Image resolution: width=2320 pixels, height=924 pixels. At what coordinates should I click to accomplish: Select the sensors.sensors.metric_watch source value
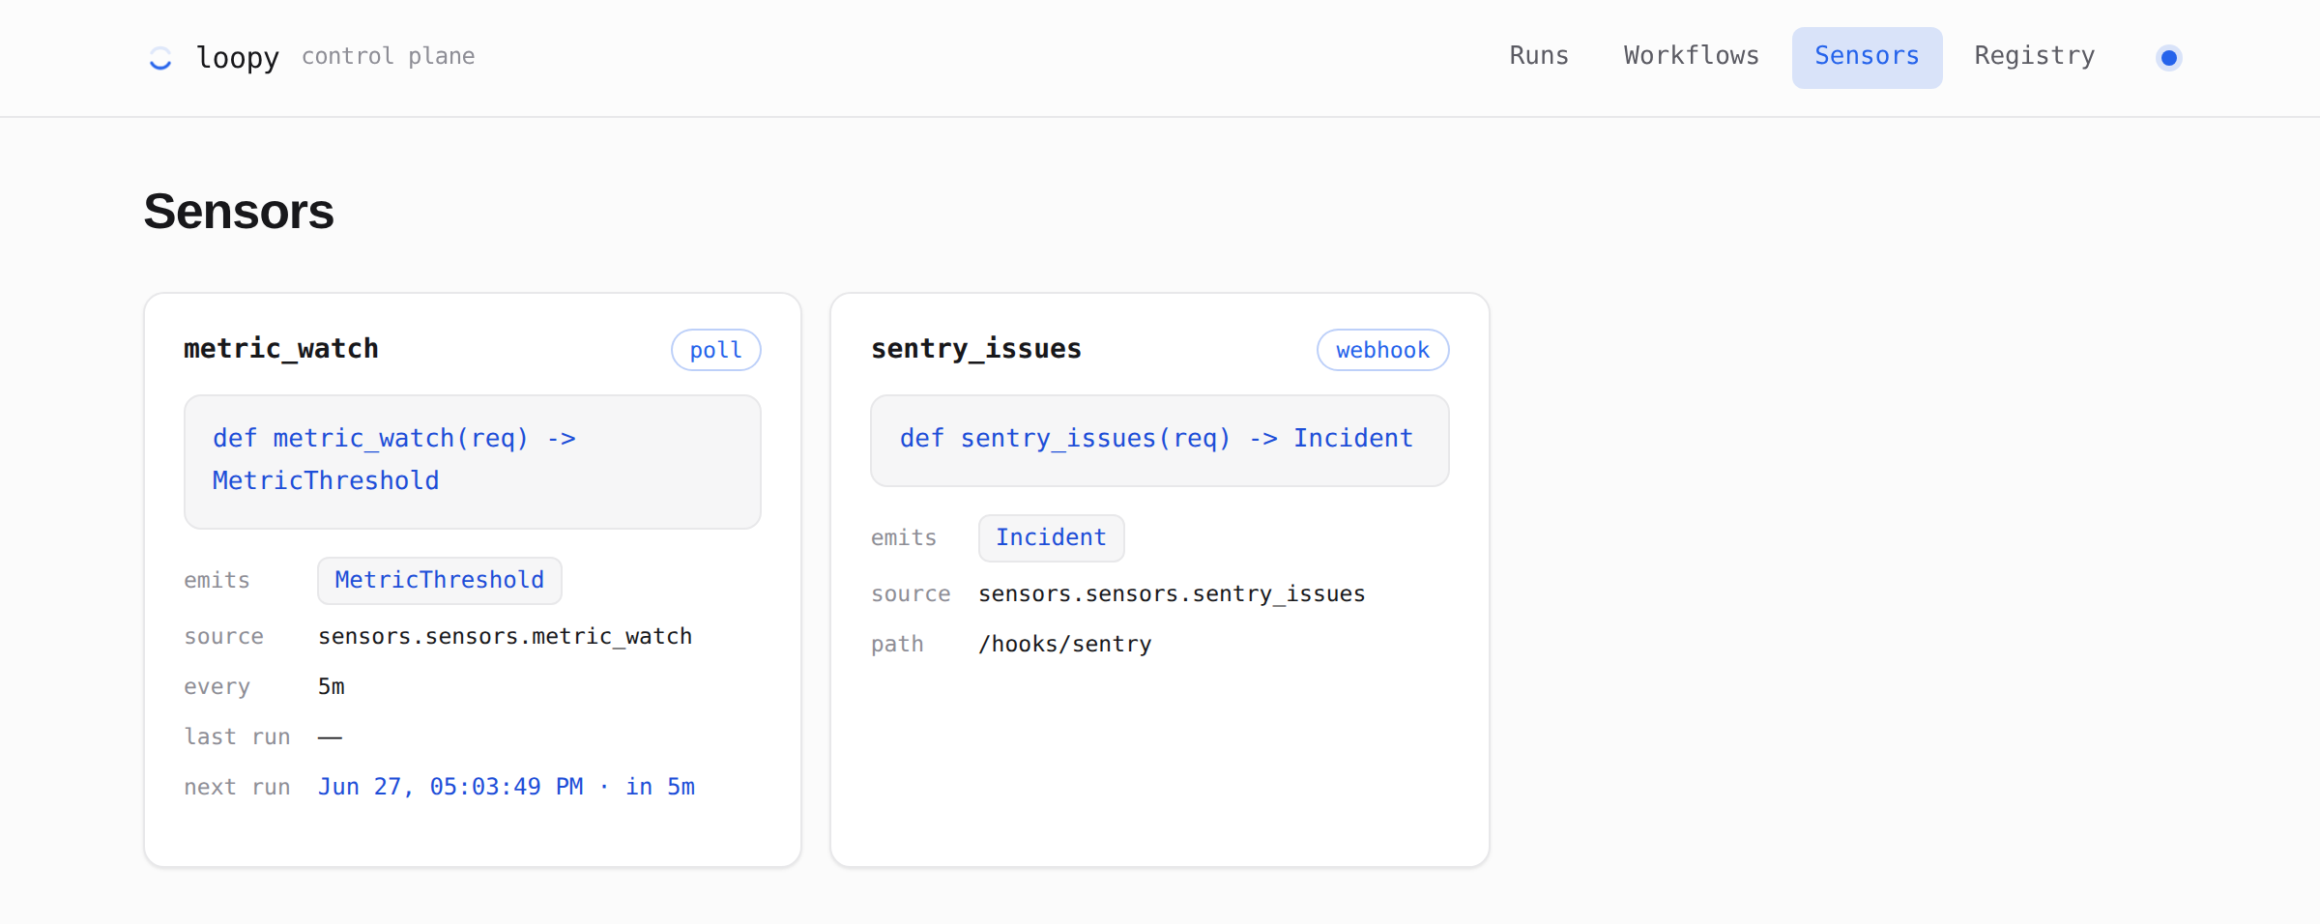505,636
